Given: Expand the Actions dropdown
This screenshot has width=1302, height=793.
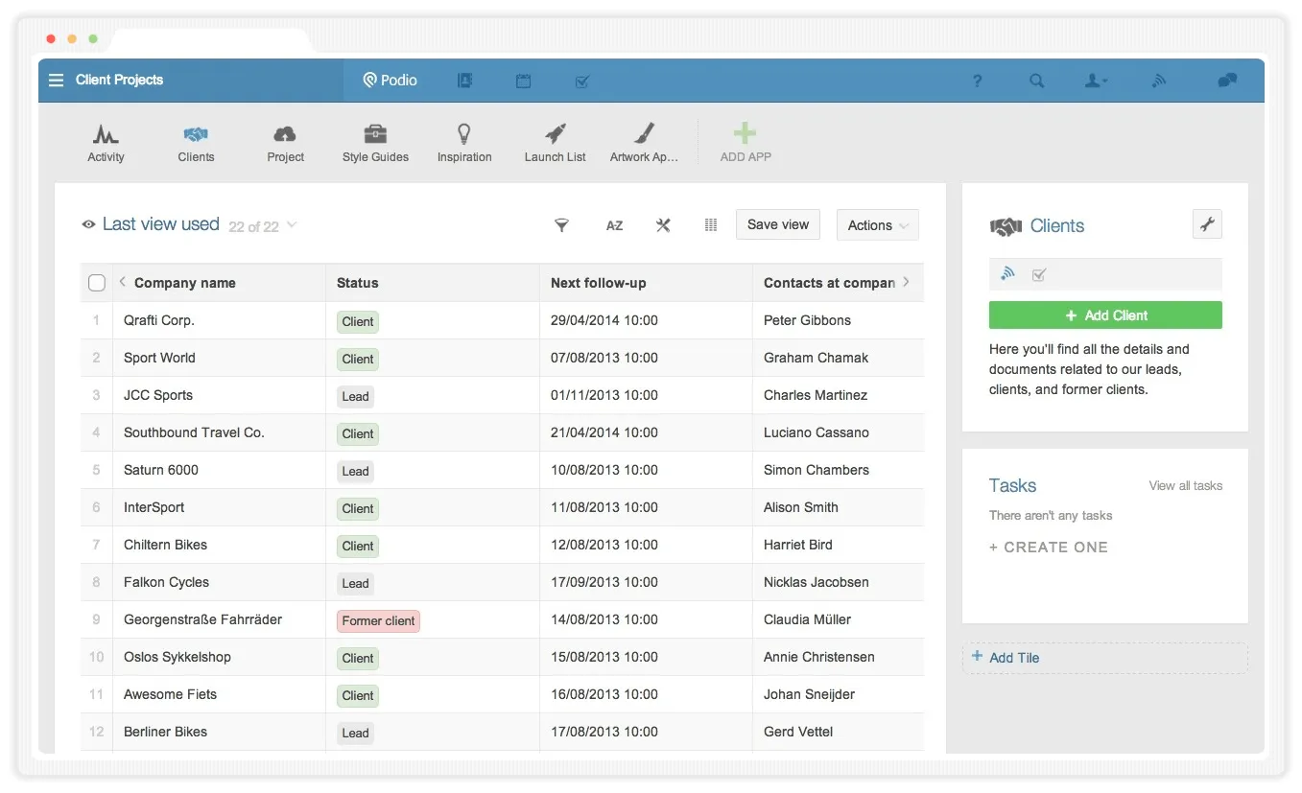Looking at the screenshot, I should pyautogui.click(x=878, y=225).
